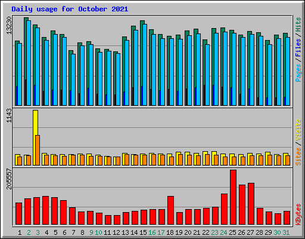Click day label 6 on the x-axis
The image size is (305, 239).
click(x=64, y=232)
